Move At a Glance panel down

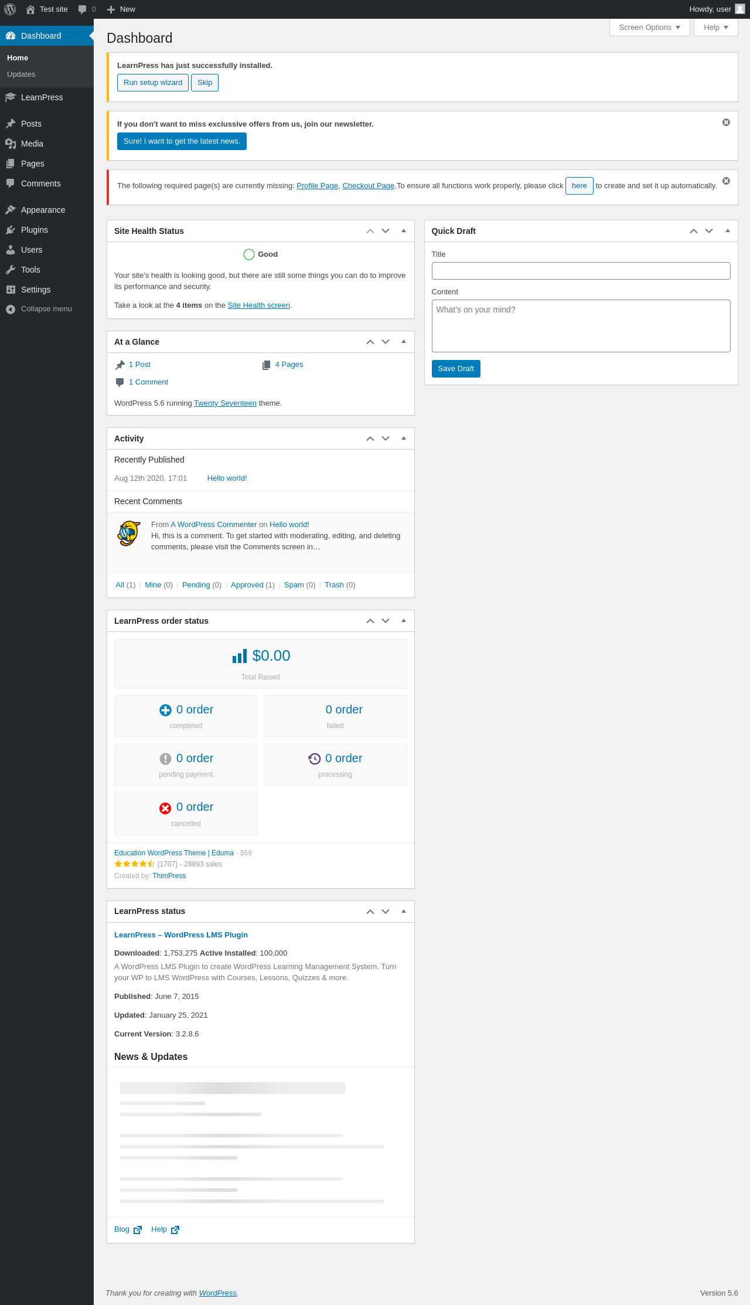tap(386, 342)
